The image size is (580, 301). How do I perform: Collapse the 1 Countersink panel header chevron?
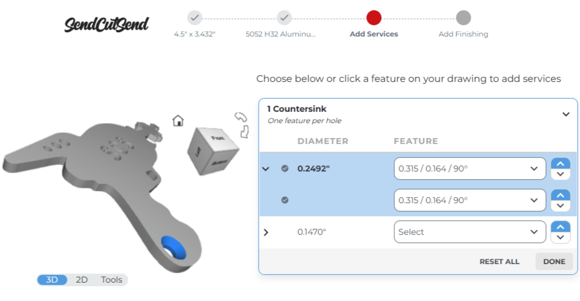point(566,114)
